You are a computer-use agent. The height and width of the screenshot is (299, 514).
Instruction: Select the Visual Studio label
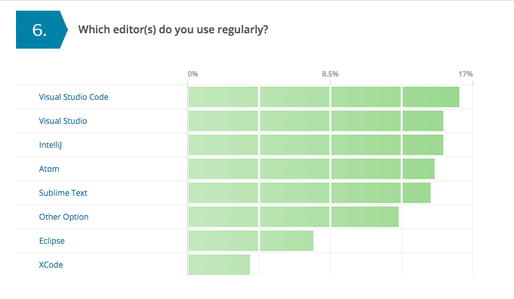coord(63,121)
